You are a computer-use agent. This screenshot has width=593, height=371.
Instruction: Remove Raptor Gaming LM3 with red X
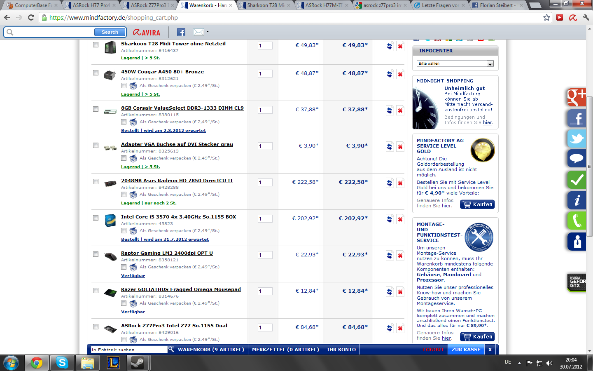tap(400, 256)
